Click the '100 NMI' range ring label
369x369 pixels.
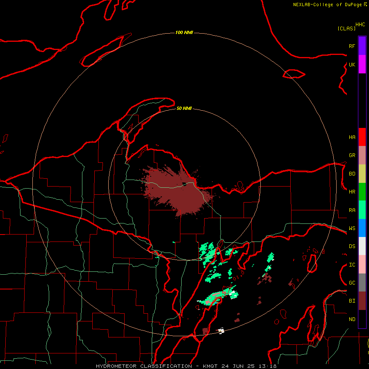184,32
